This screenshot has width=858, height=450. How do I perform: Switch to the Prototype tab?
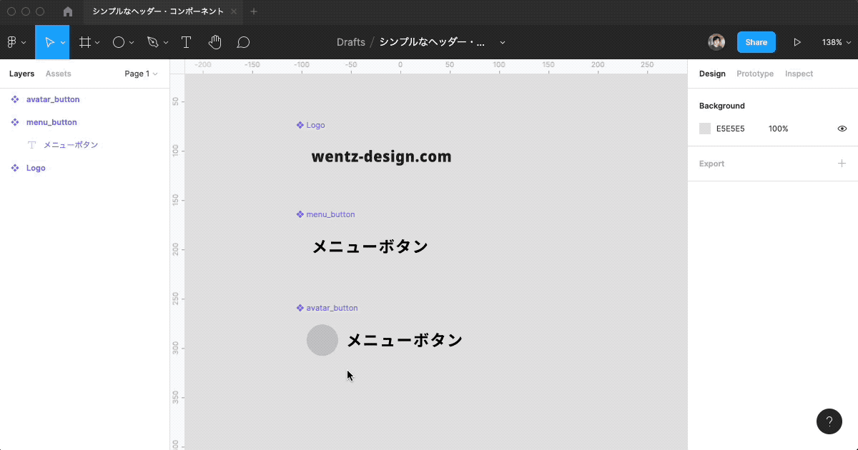click(754, 74)
